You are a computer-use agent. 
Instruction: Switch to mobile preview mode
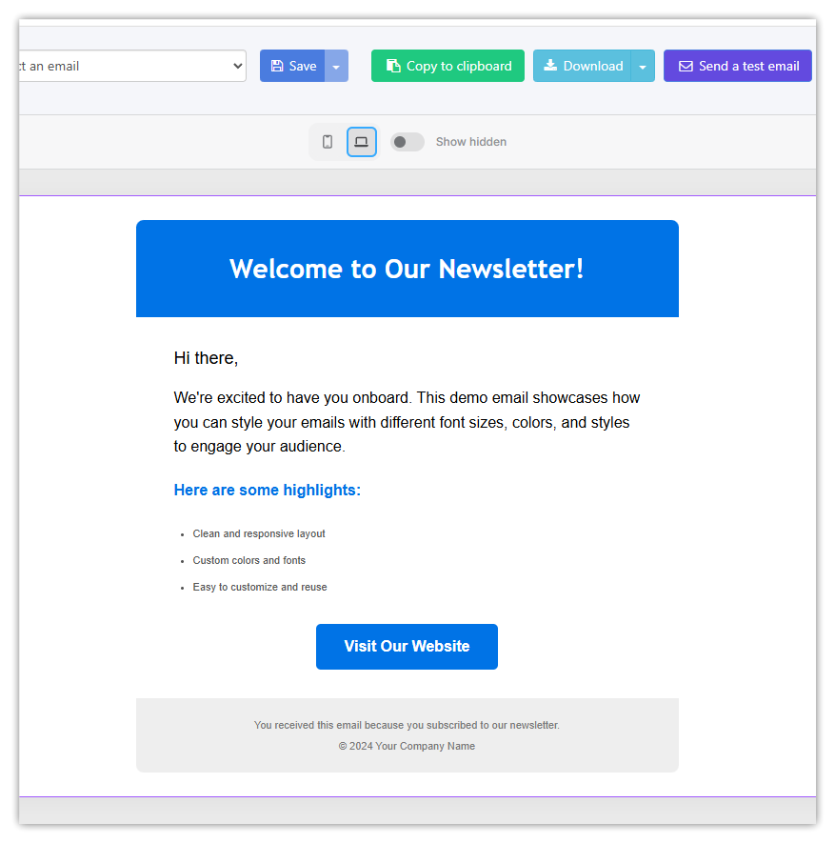(328, 142)
